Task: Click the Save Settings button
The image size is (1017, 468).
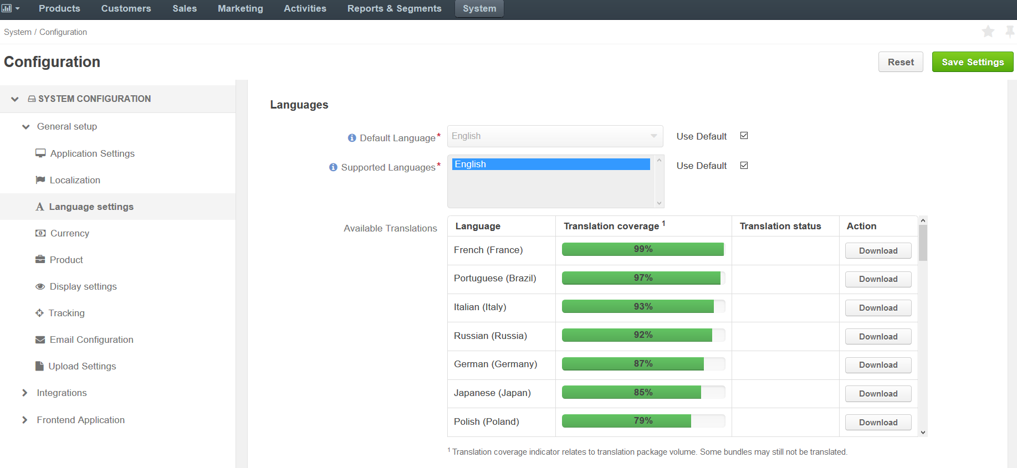Action: pos(973,62)
